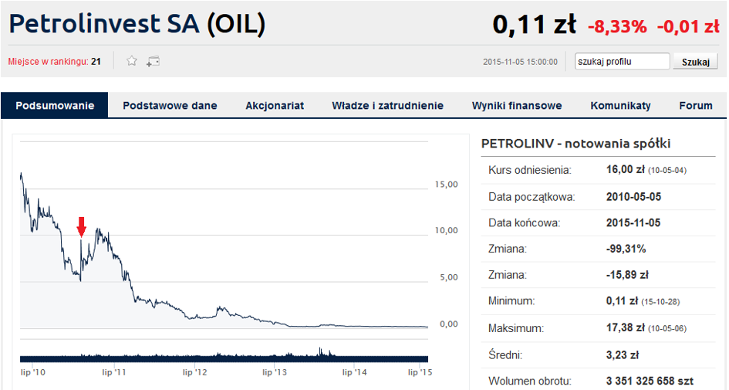Click Wolumen obrotu value 3 351 325 658 szt
Image resolution: width=729 pixels, height=390 pixels.
(x=650, y=382)
